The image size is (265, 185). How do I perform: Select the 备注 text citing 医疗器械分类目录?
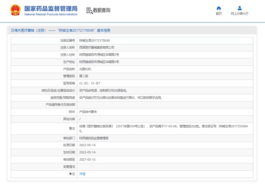coord(164,128)
